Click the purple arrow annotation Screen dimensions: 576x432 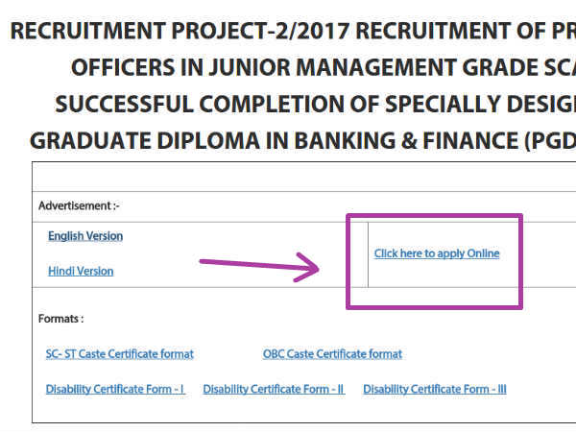(x=259, y=267)
